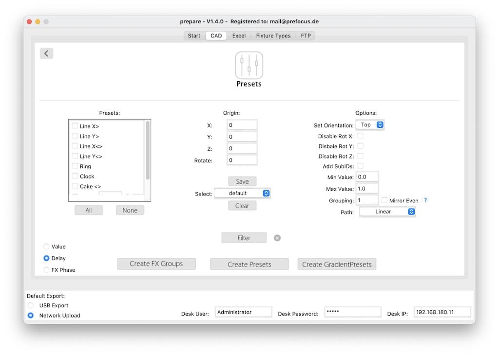
Task: Open the Select default dropdown
Action: point(242,193)
